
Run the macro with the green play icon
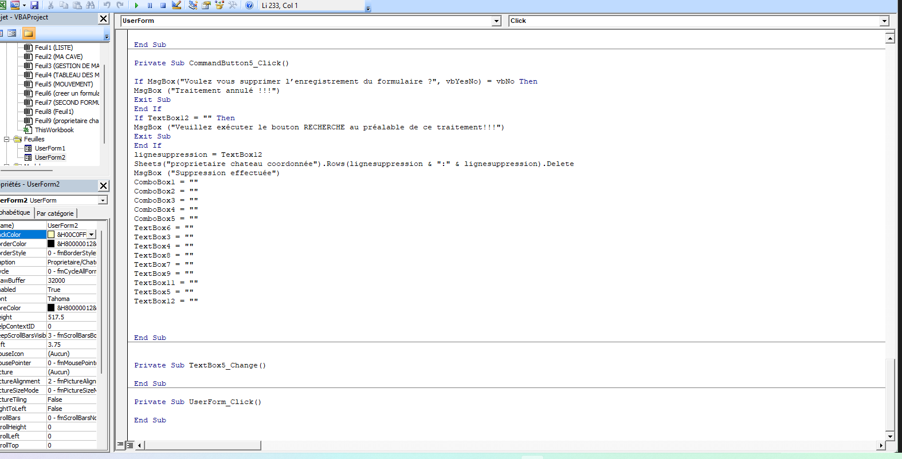136,5
